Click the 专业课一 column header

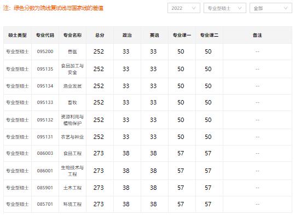tap(182, 35)
